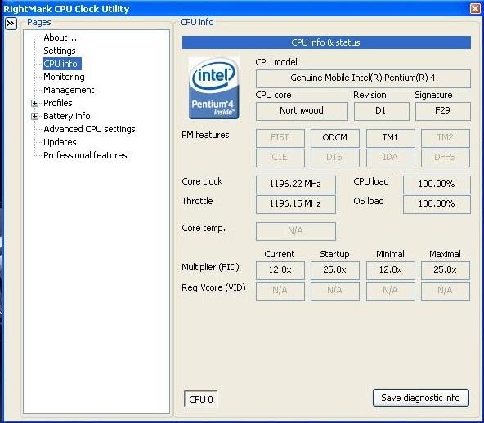The image size is (484, 423).
Task: Click the 1196.15 MHz throttle value
Action: tap(295, 204)
